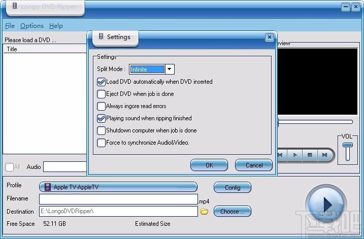Open the Options menu
This screenshot has width=364, height=239.
[32, 26]
